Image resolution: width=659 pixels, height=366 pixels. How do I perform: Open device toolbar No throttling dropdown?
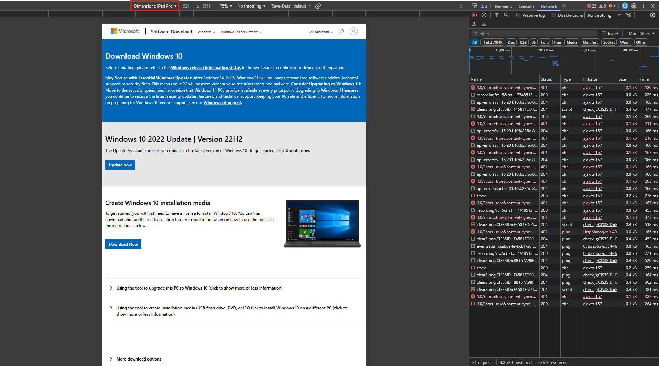tap(251, 6)
